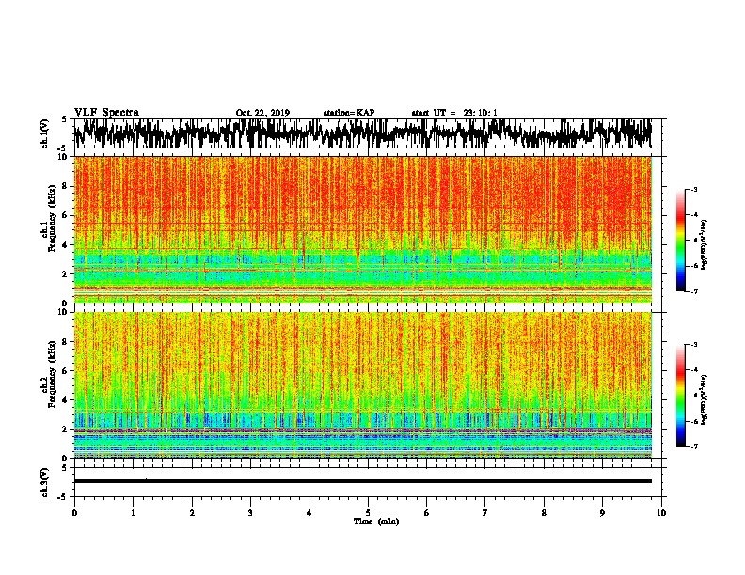Click the ch.1 colorbar 'log(PSD)' unit label
The height and width of the screenshot is (575, 745).
coord(705,244)
